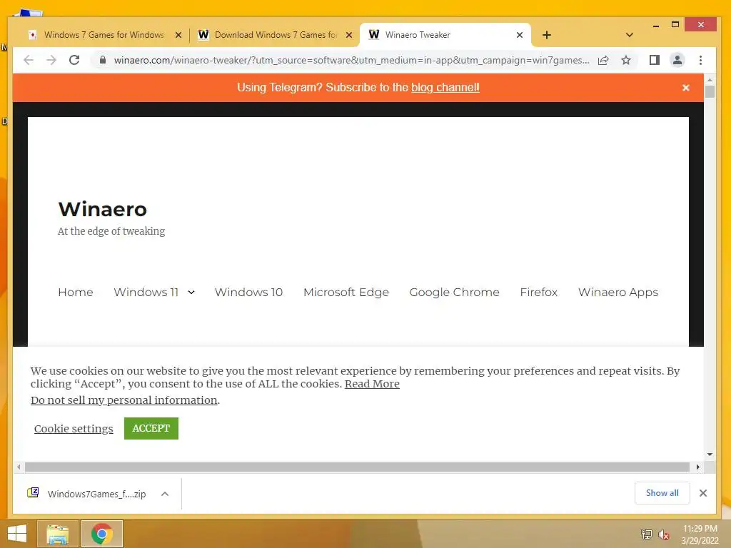731x548 pixels.
Task: Click the vertical scrollbar down arrow
Action: pyautogui.click(x=710, y=455)
